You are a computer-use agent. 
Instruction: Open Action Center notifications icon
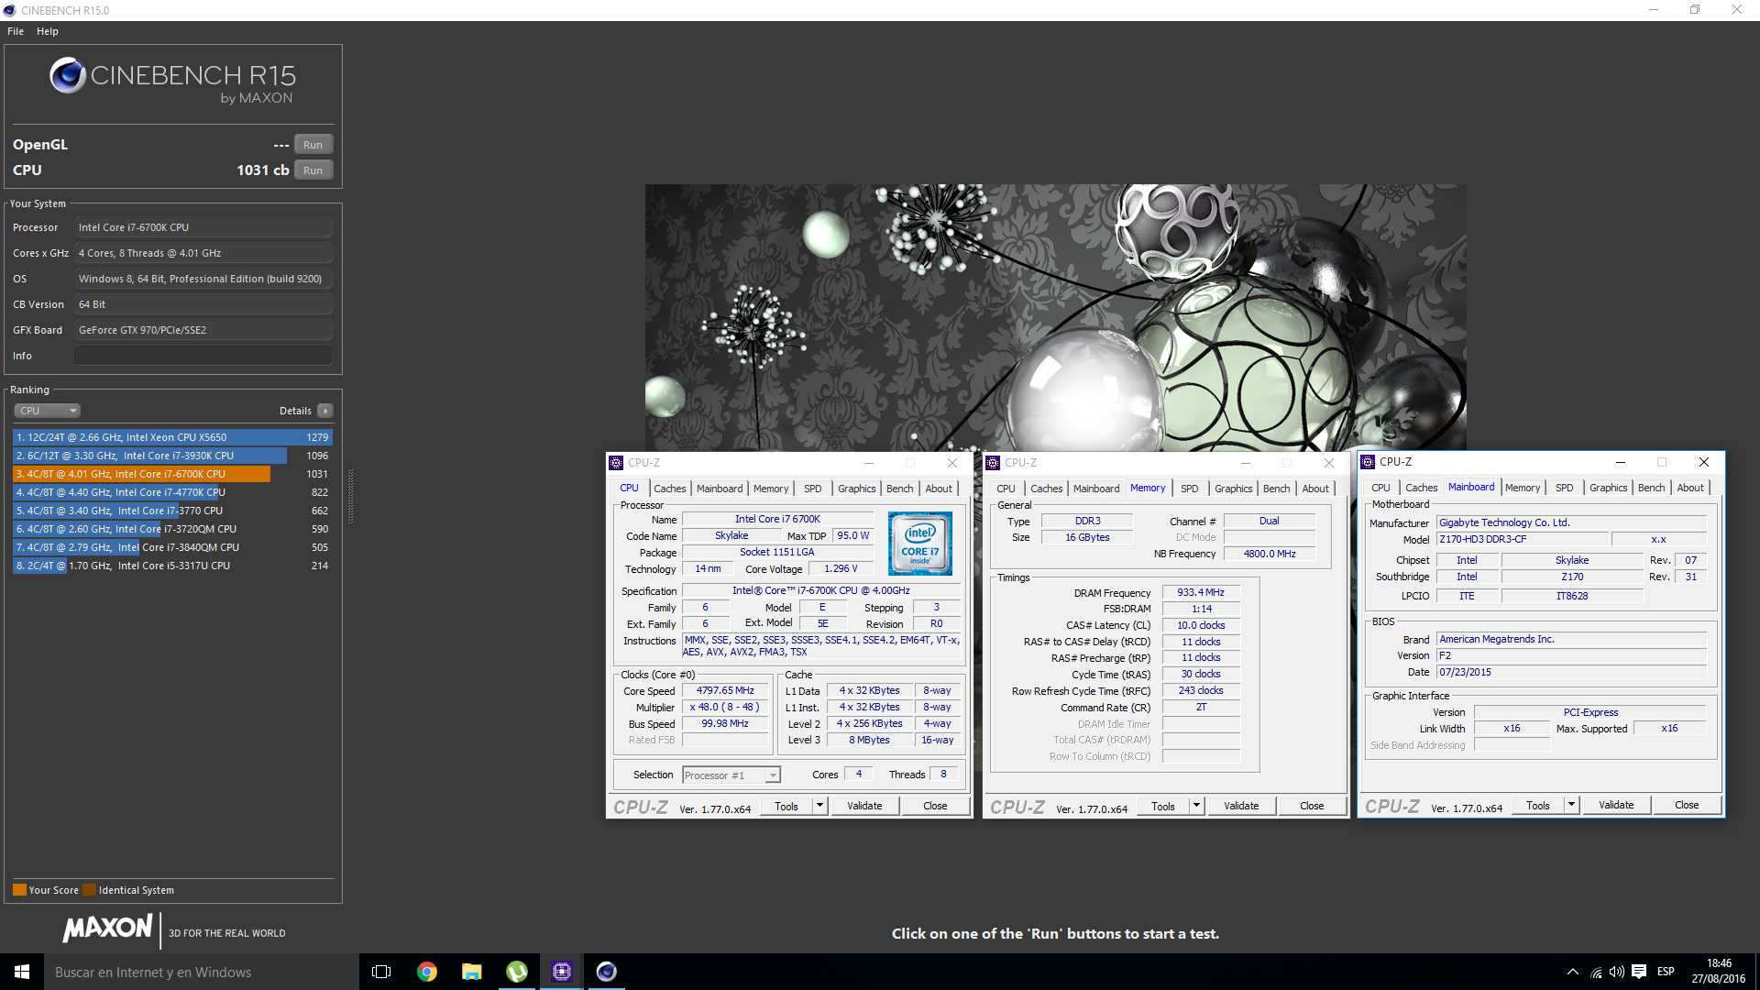point(1639,972)
